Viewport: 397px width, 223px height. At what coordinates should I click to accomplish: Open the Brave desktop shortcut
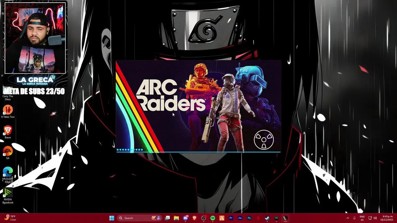8,132
